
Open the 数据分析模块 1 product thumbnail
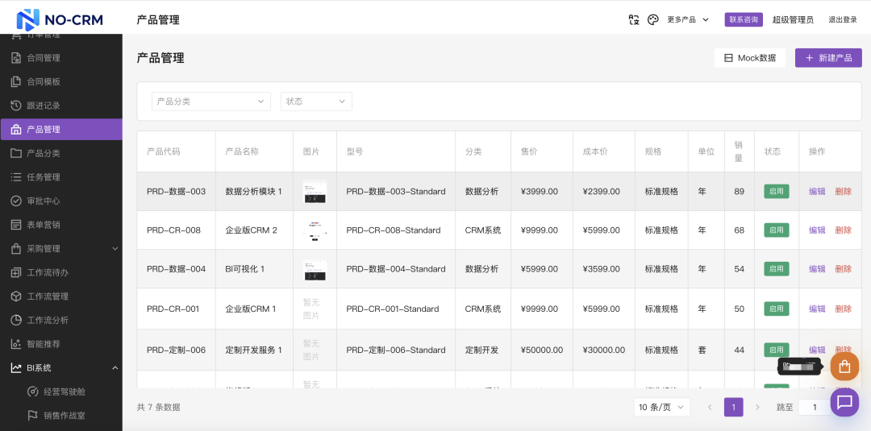pos(315,192)
